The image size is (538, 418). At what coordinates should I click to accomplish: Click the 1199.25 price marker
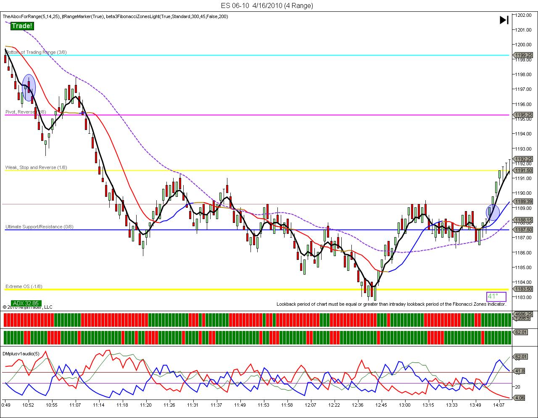pos(523,55)
